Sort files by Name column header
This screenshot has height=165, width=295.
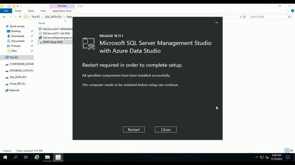[x=42, y=23]
